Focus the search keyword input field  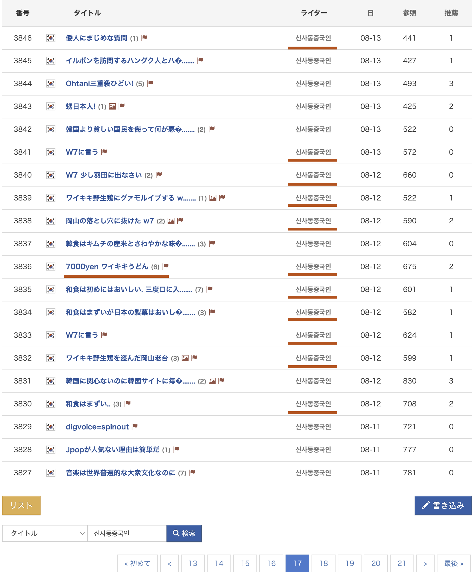127,533
